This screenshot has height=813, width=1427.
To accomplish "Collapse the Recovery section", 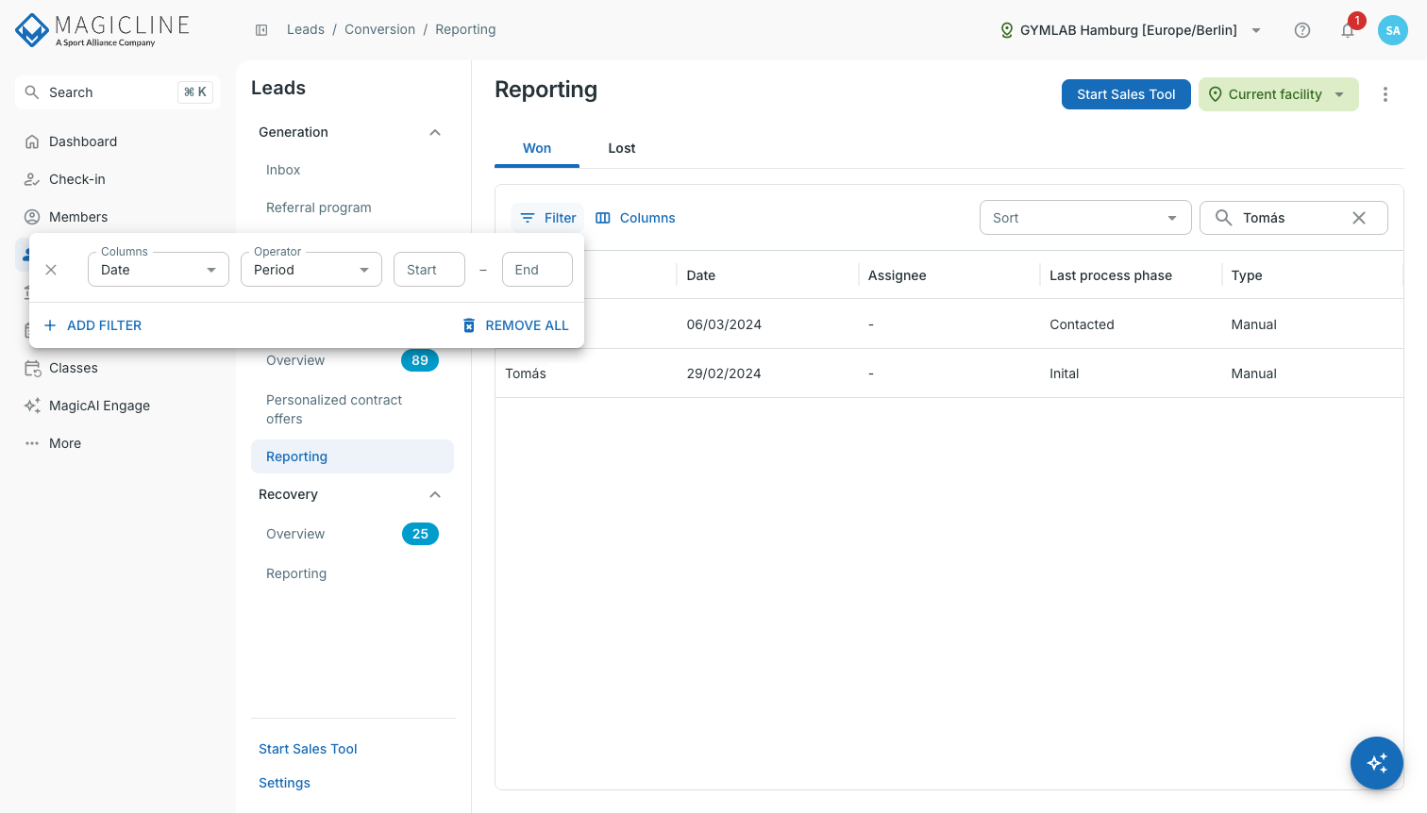I will pyautogui.click(x=435, y=494).
